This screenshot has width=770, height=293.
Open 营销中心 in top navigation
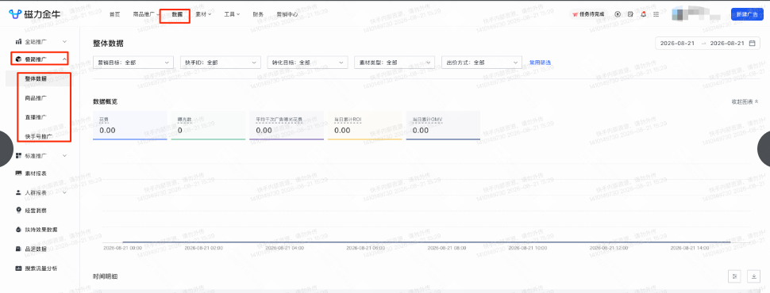(287, 15)
